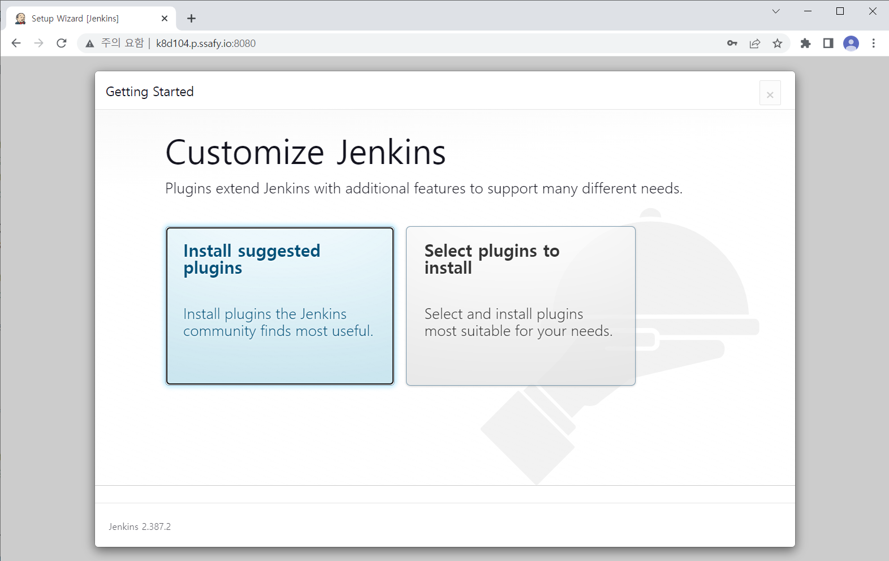889x561 pixels.
Task: Close the Setup Wizard tab
Action: tap(165, 19)
